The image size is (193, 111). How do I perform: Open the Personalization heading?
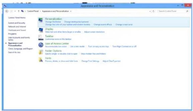(53, 19)
